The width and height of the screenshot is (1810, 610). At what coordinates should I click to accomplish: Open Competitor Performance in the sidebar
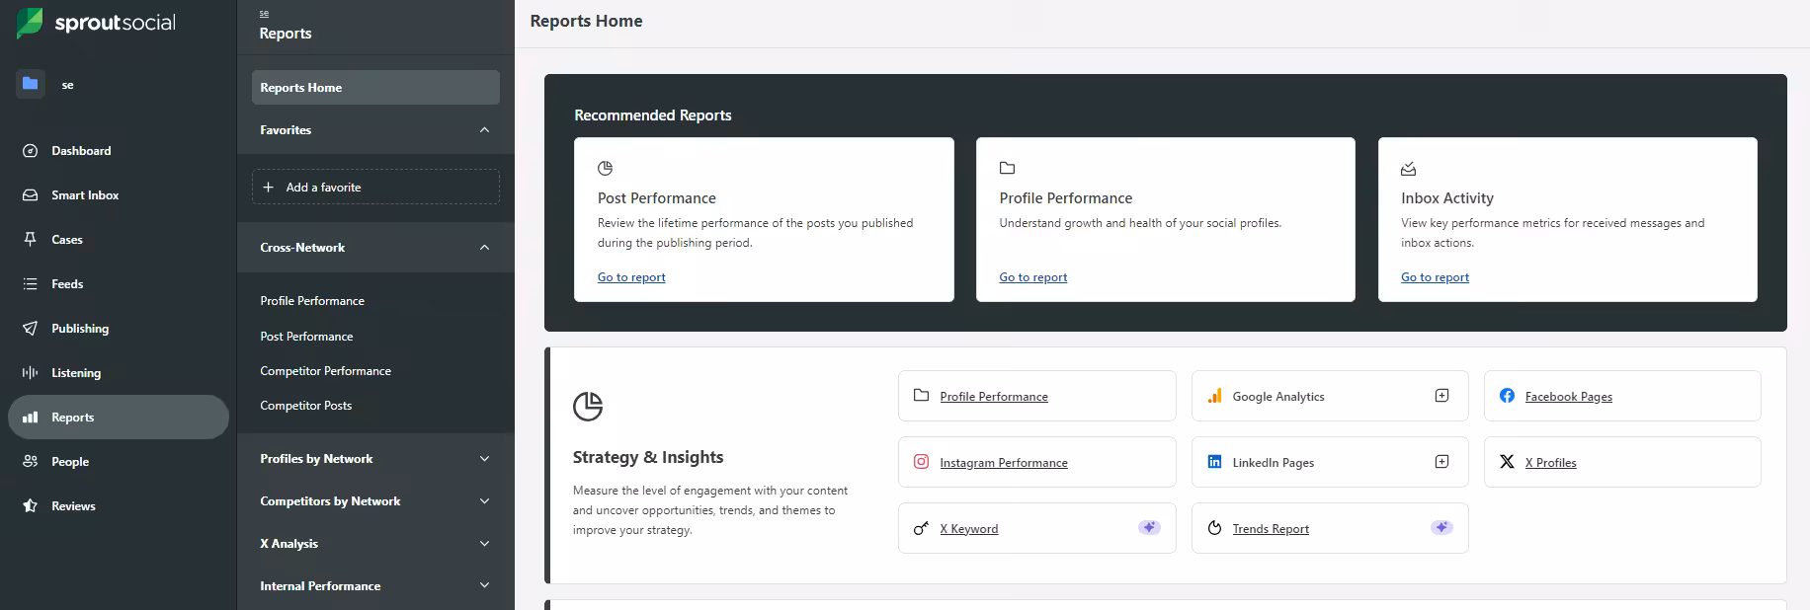[x=325, y=371]
